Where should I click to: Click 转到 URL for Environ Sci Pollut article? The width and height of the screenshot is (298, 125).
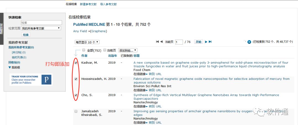(x=155, y=90)
